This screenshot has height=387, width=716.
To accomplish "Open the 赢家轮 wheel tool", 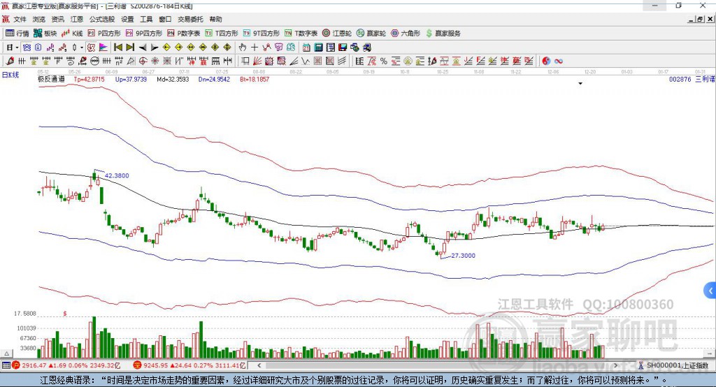I will click(371, 34).
